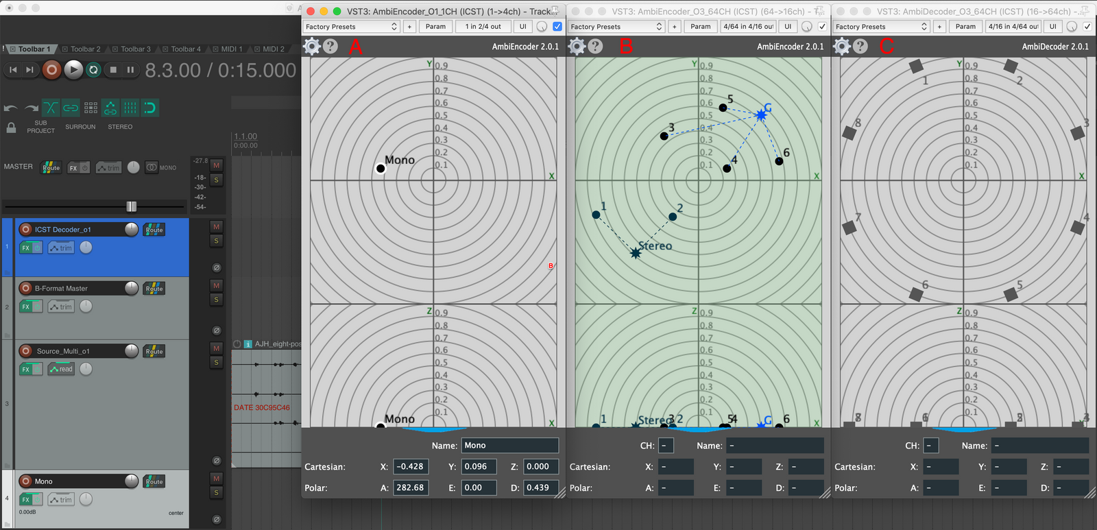Open help question mark in window A

(x=330, y=46)
